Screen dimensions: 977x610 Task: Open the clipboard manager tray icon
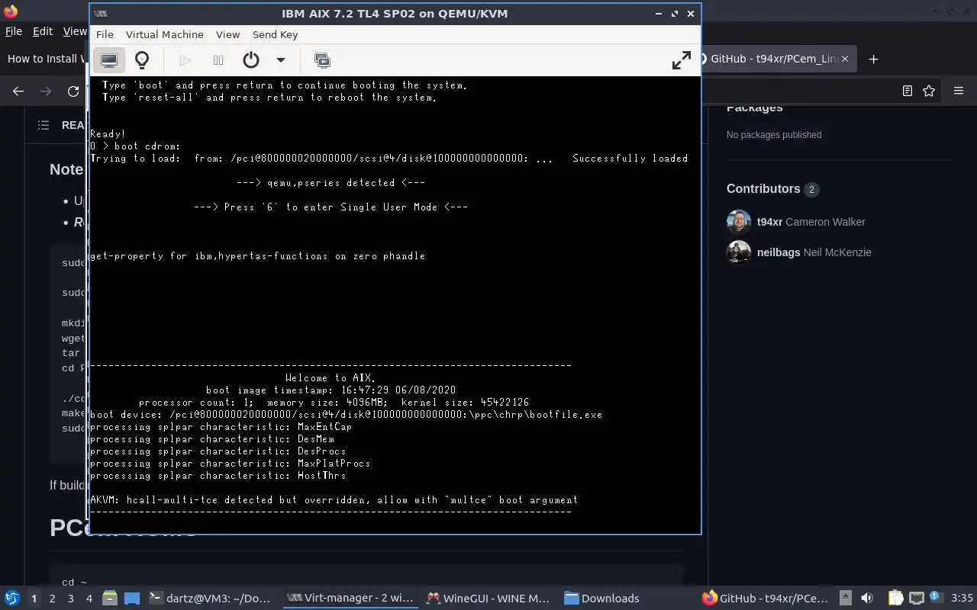click(x=895, y=599)
